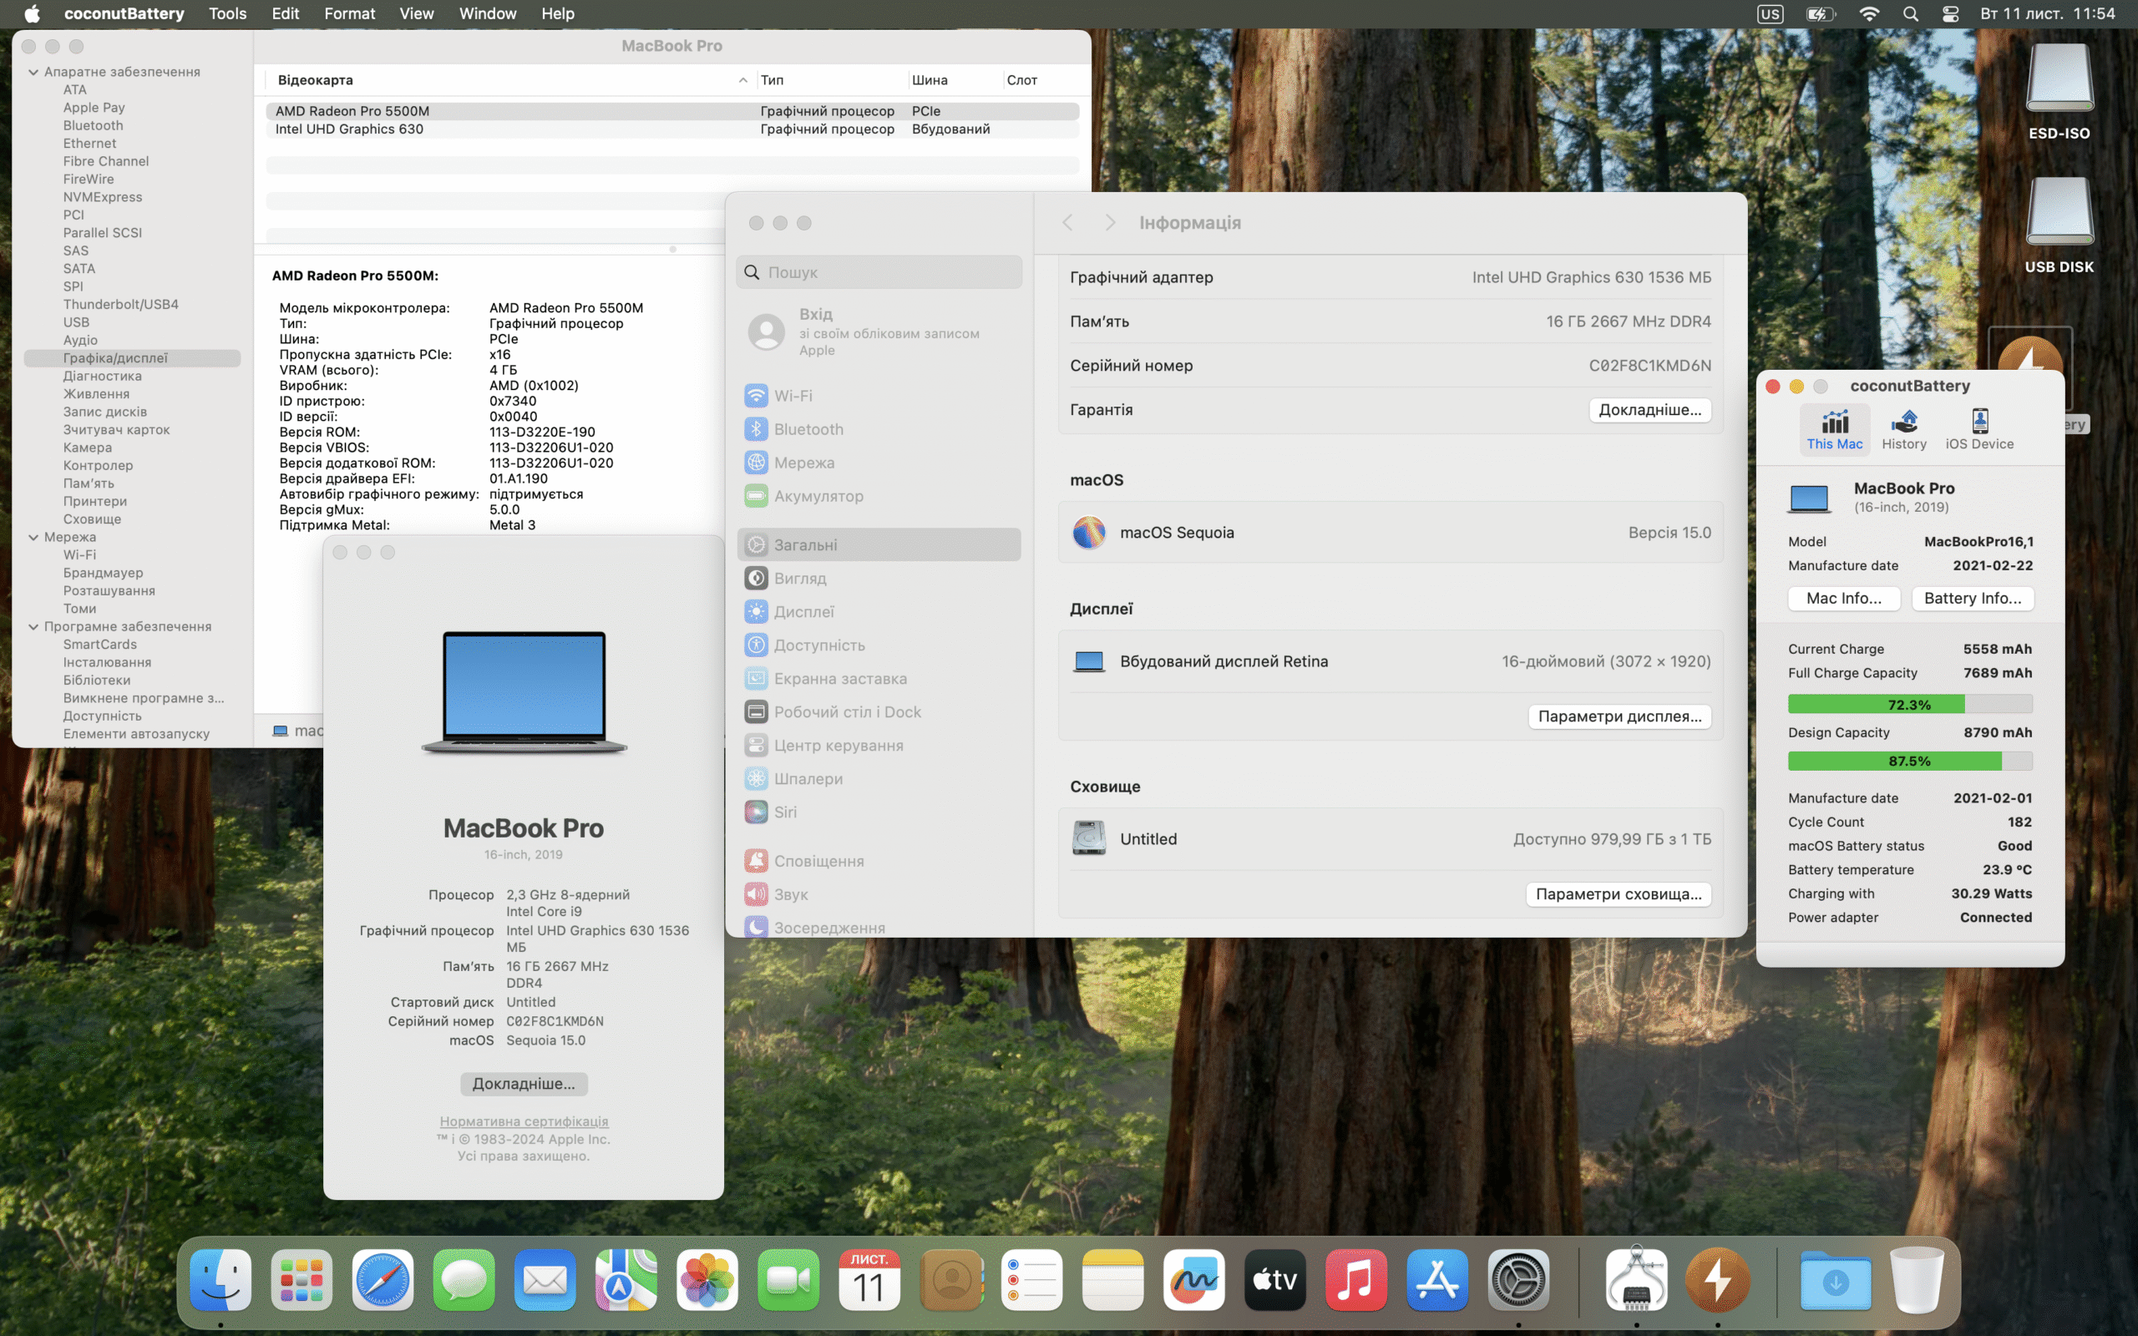Screen dimensions: 2138x1336
Task: Launch Safari from the Dock
Action: [x=383, y=1279]
